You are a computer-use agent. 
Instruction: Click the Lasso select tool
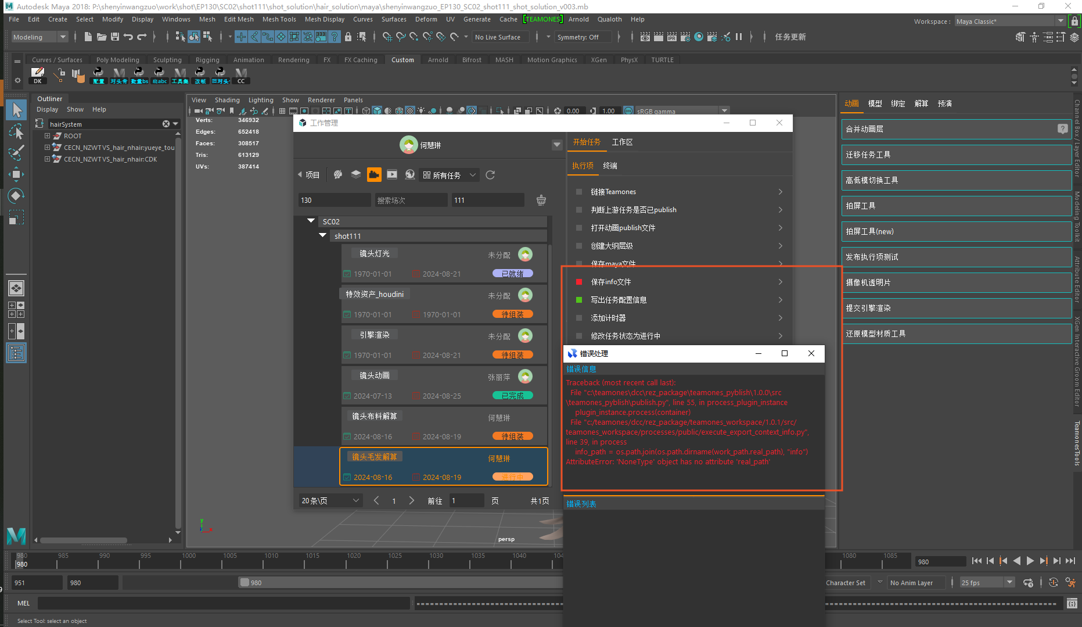[17, 132]
